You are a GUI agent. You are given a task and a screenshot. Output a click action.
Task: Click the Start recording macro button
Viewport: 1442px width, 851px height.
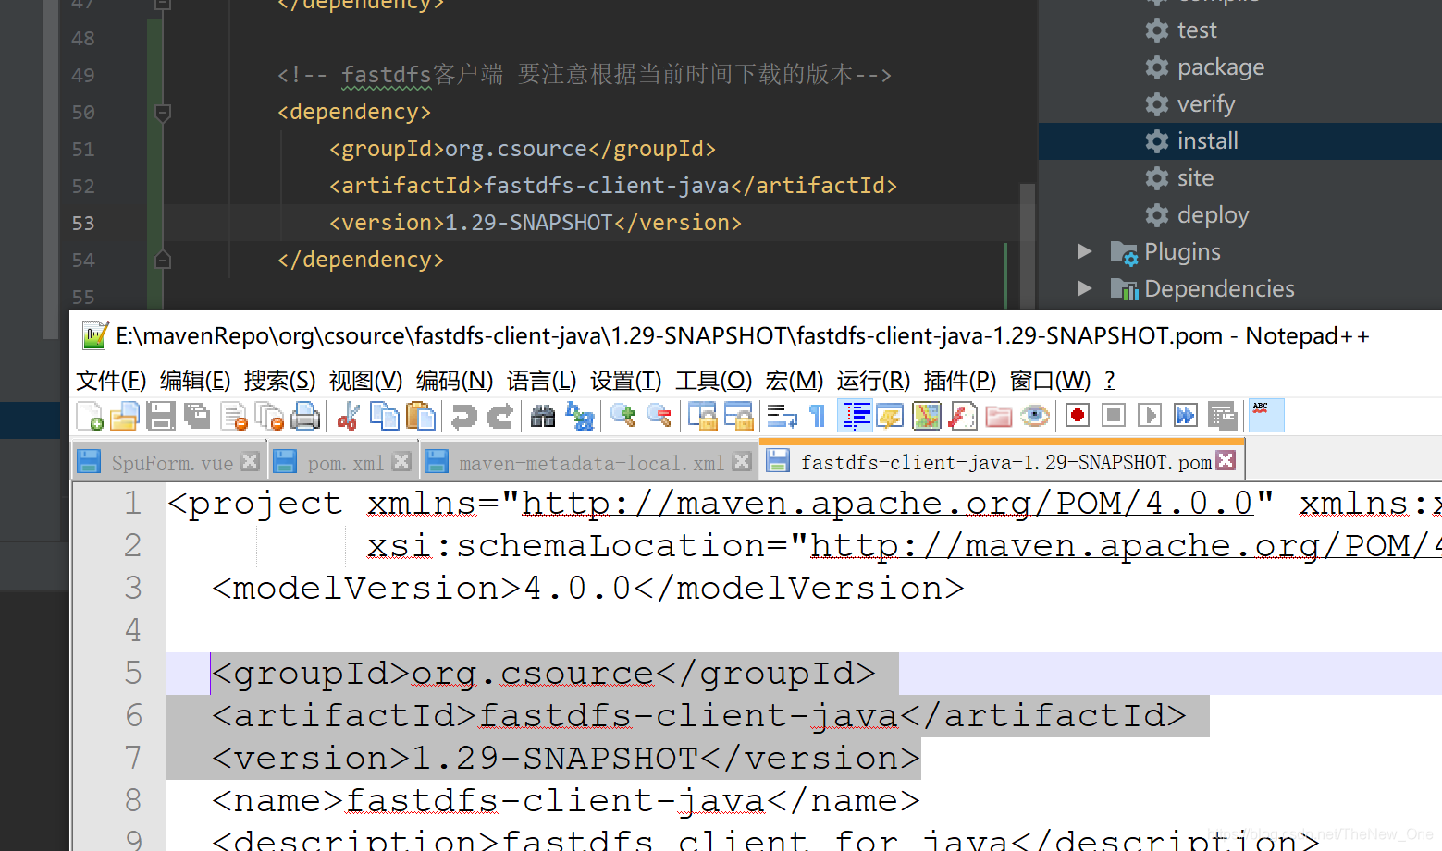[1078, 416]
